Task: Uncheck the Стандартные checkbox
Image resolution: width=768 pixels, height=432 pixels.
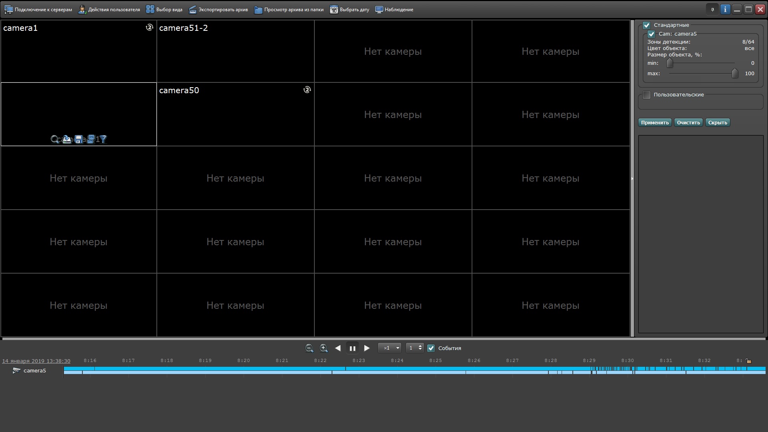Action: (x=646, y=25)
